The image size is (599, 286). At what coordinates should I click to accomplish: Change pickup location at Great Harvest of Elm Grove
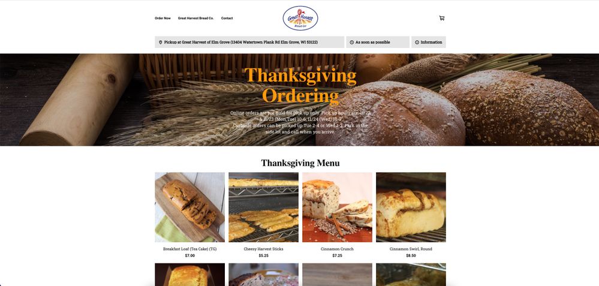[249, 42]
